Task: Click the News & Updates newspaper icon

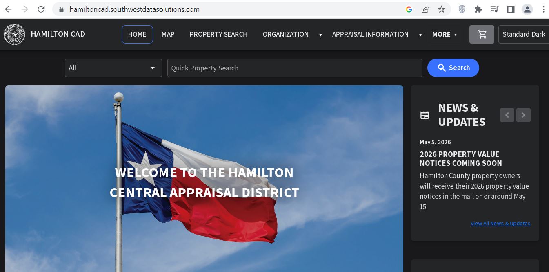Action: click(425, 115)
